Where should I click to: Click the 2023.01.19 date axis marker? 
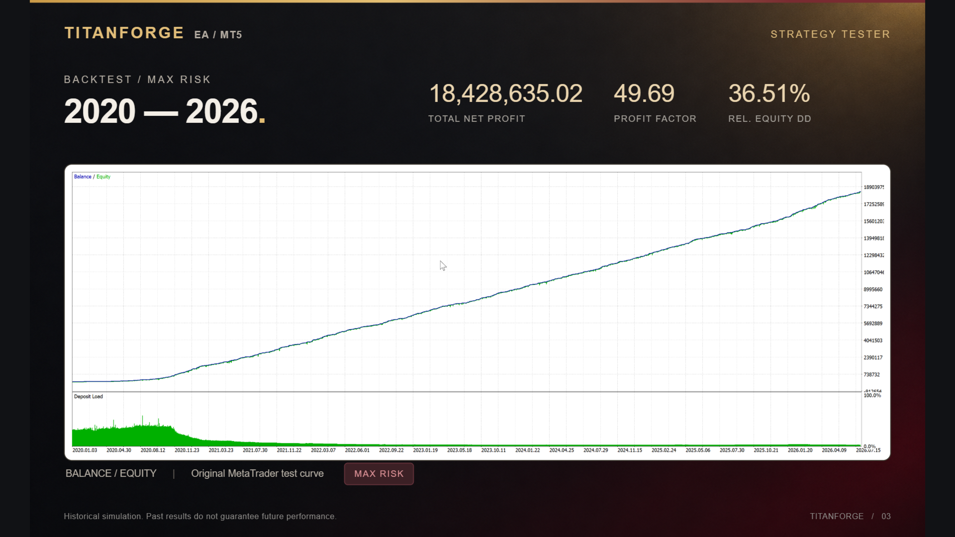pyautogui.click(x=425, y=450)
